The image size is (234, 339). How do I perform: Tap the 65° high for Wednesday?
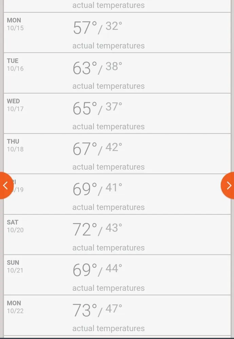(85, 109)
